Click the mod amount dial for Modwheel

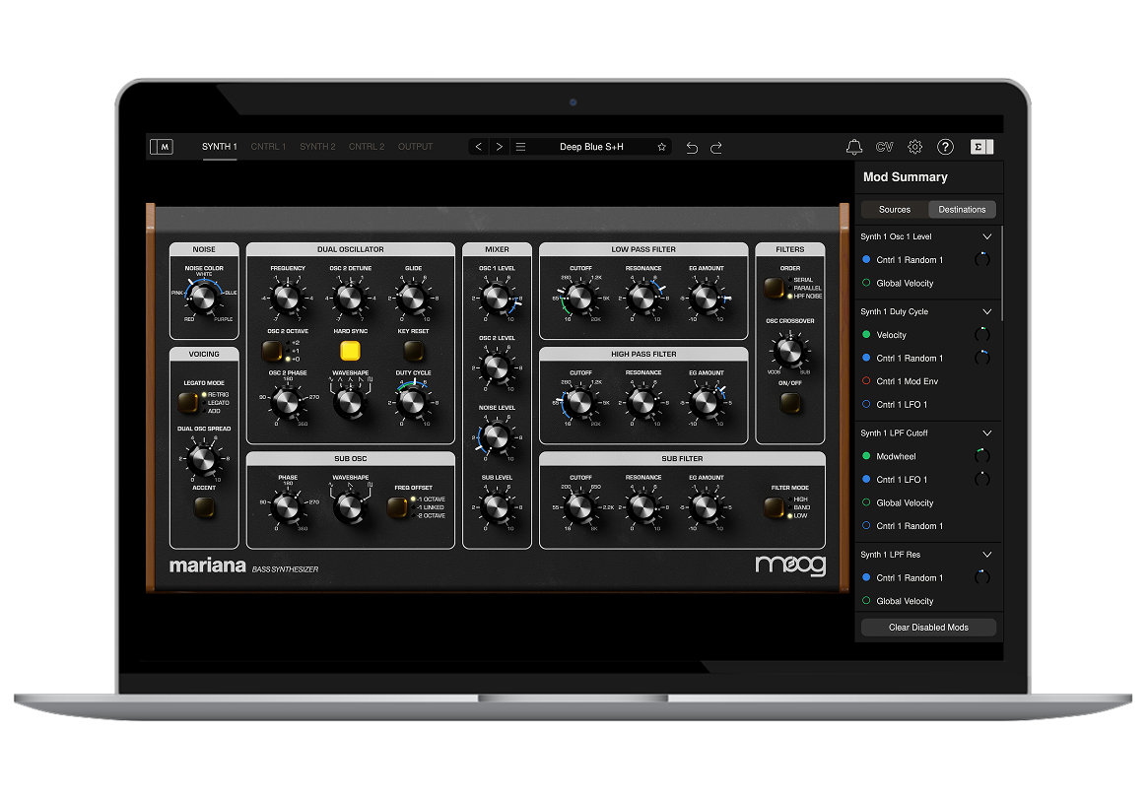(982, 456)
